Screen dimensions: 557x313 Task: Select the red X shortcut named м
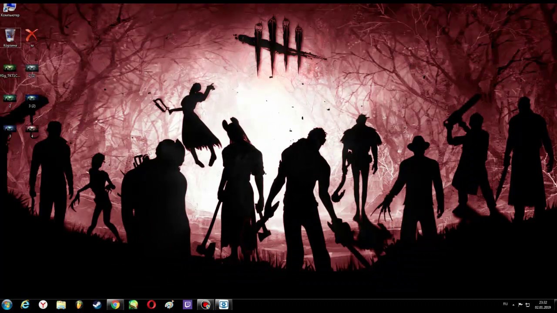32,38
